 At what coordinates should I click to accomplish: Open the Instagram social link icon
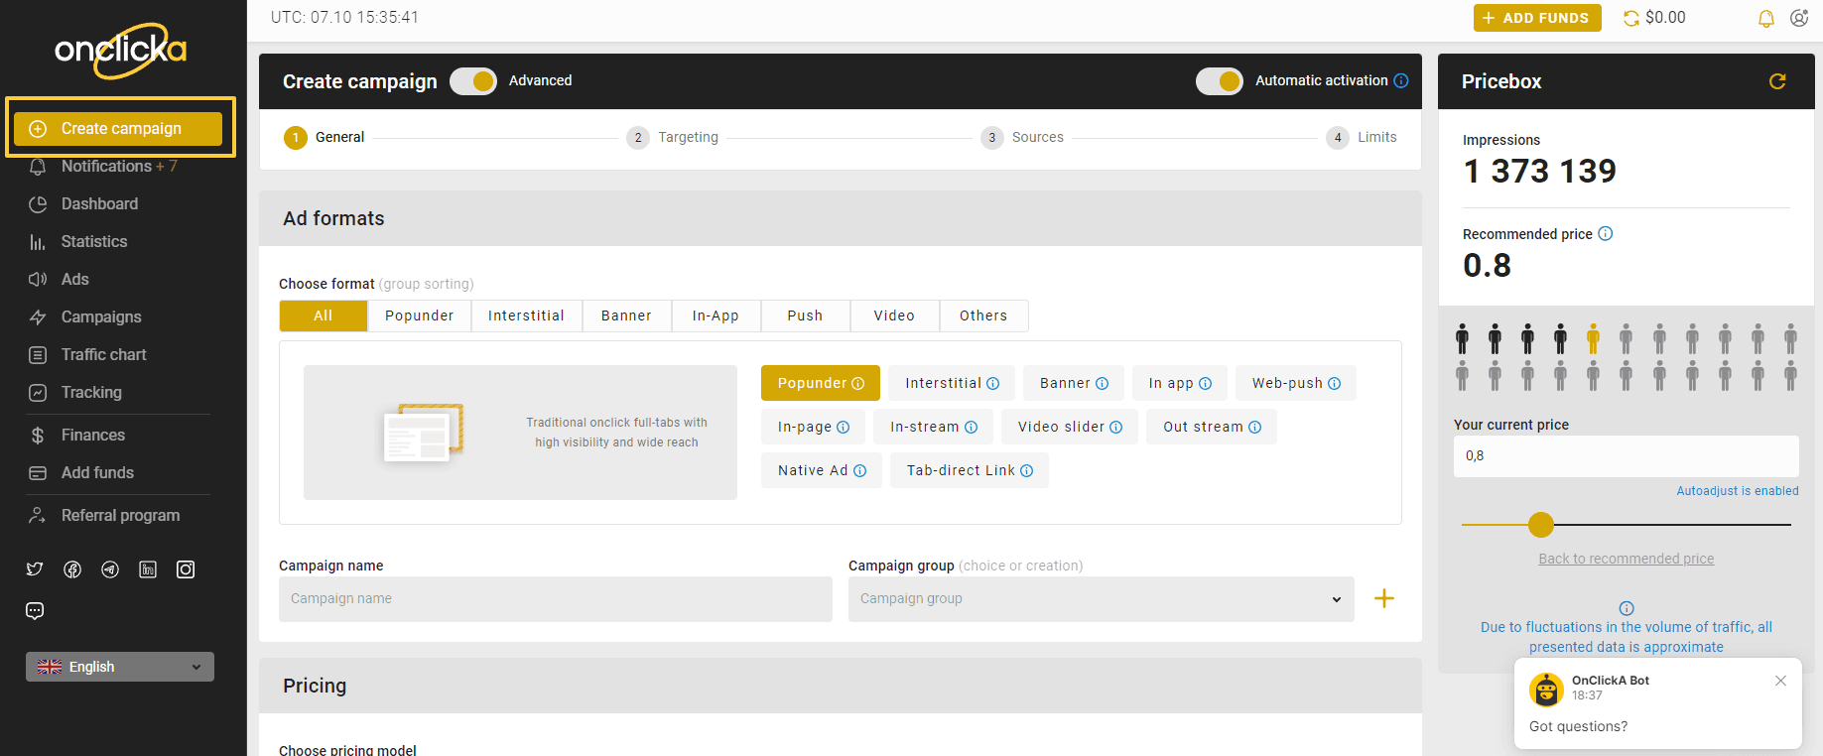coord(186,569)
